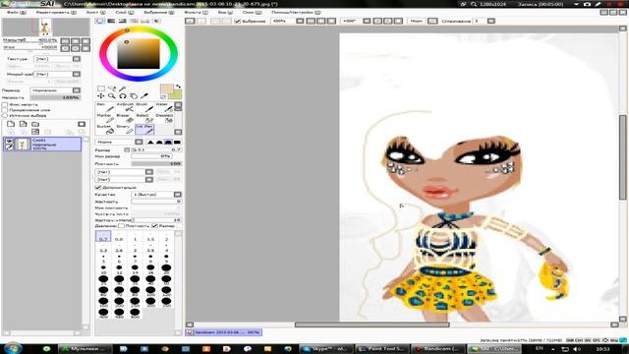Activate the zoom magnifier tool
629x354 pixels.
112,96
